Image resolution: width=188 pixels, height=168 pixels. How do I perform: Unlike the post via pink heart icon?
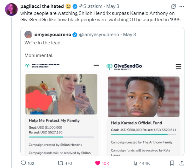(x=97, y=163)
